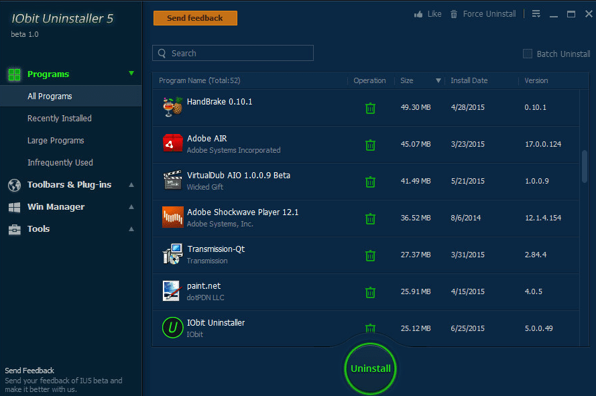Open the options menu hamburger icon
596x396 pixels.
pyautogui.click(x=536, y=14)
